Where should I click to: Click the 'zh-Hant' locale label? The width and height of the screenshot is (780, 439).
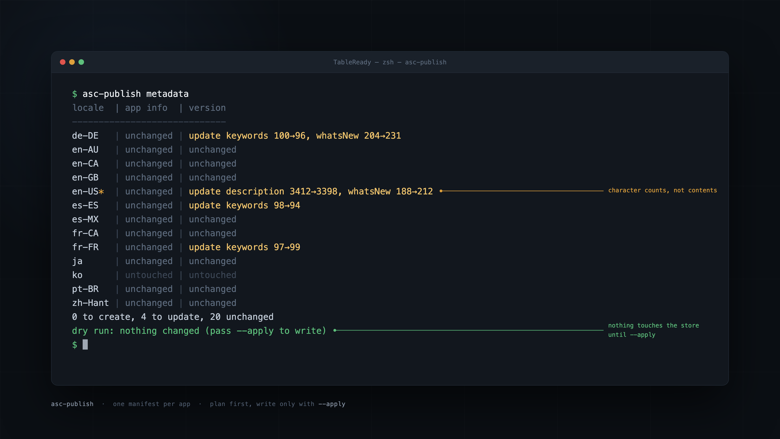tap(91, 303)
